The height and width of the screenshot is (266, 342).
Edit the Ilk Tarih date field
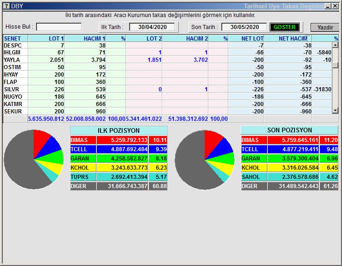point(152,27)
